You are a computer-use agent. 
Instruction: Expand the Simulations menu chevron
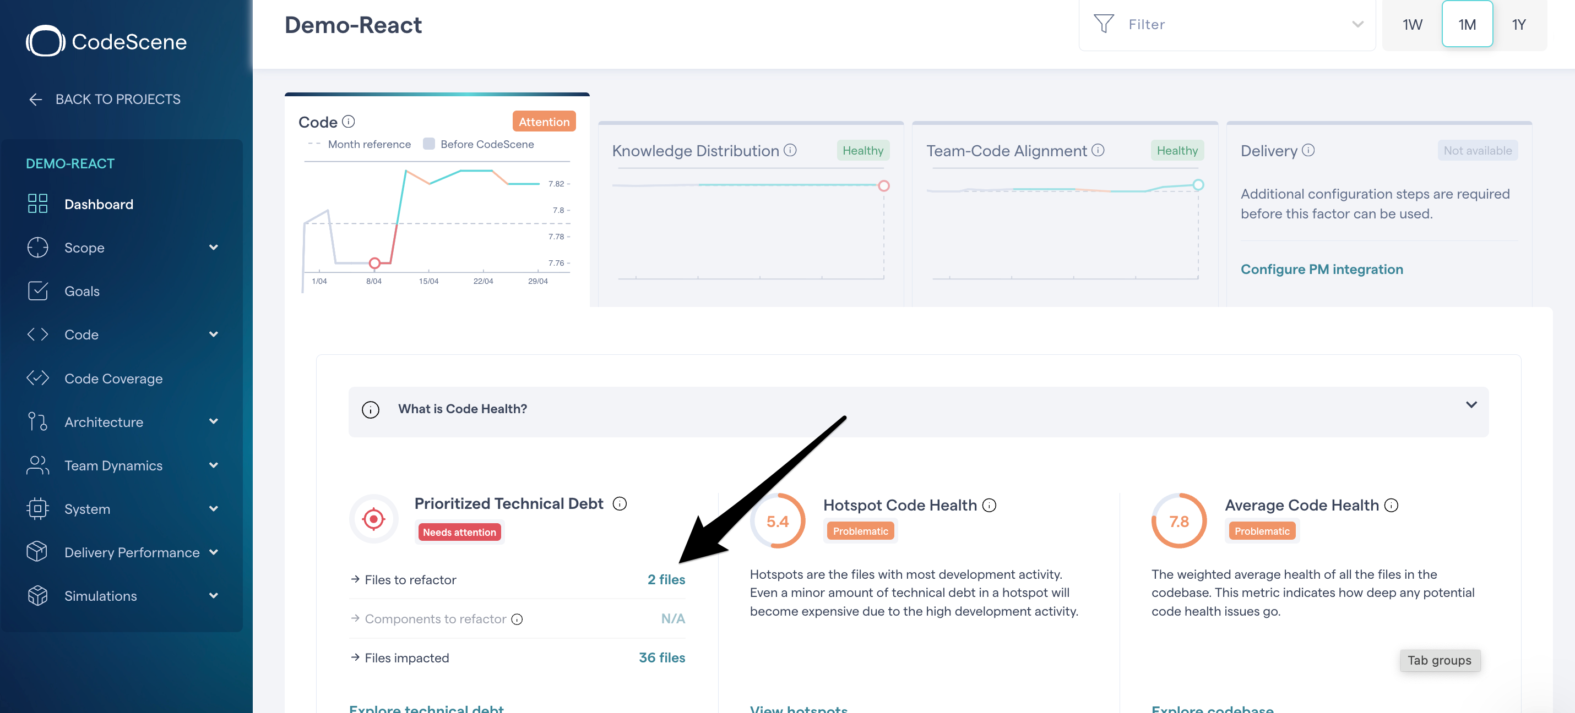click(213, 595)
